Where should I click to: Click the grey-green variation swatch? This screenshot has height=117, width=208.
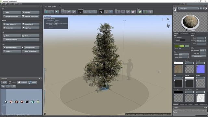(x=187, y=46)
